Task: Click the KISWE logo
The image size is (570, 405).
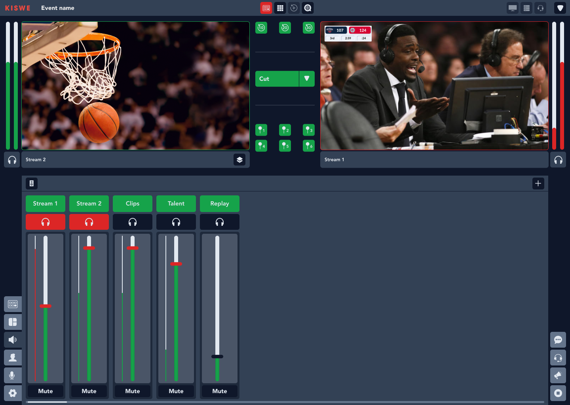Action: [x=17, y=8]
